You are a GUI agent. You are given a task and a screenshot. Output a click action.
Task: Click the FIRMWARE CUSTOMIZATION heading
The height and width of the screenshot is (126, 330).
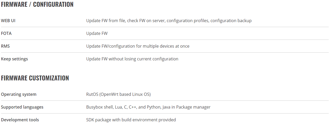(x=35, y=78)
